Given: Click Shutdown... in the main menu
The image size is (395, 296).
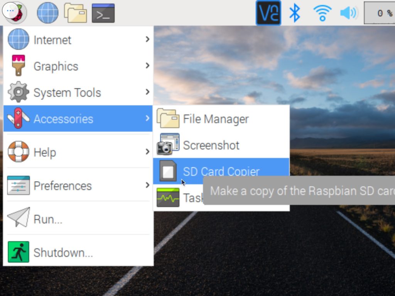Looking at the screenshot, I should click(x=63, y=253).
